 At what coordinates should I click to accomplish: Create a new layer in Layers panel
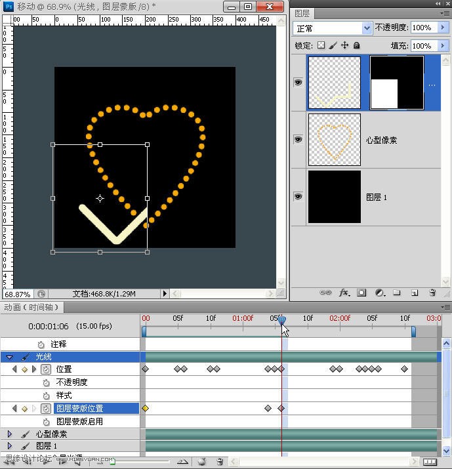point(415,293)
